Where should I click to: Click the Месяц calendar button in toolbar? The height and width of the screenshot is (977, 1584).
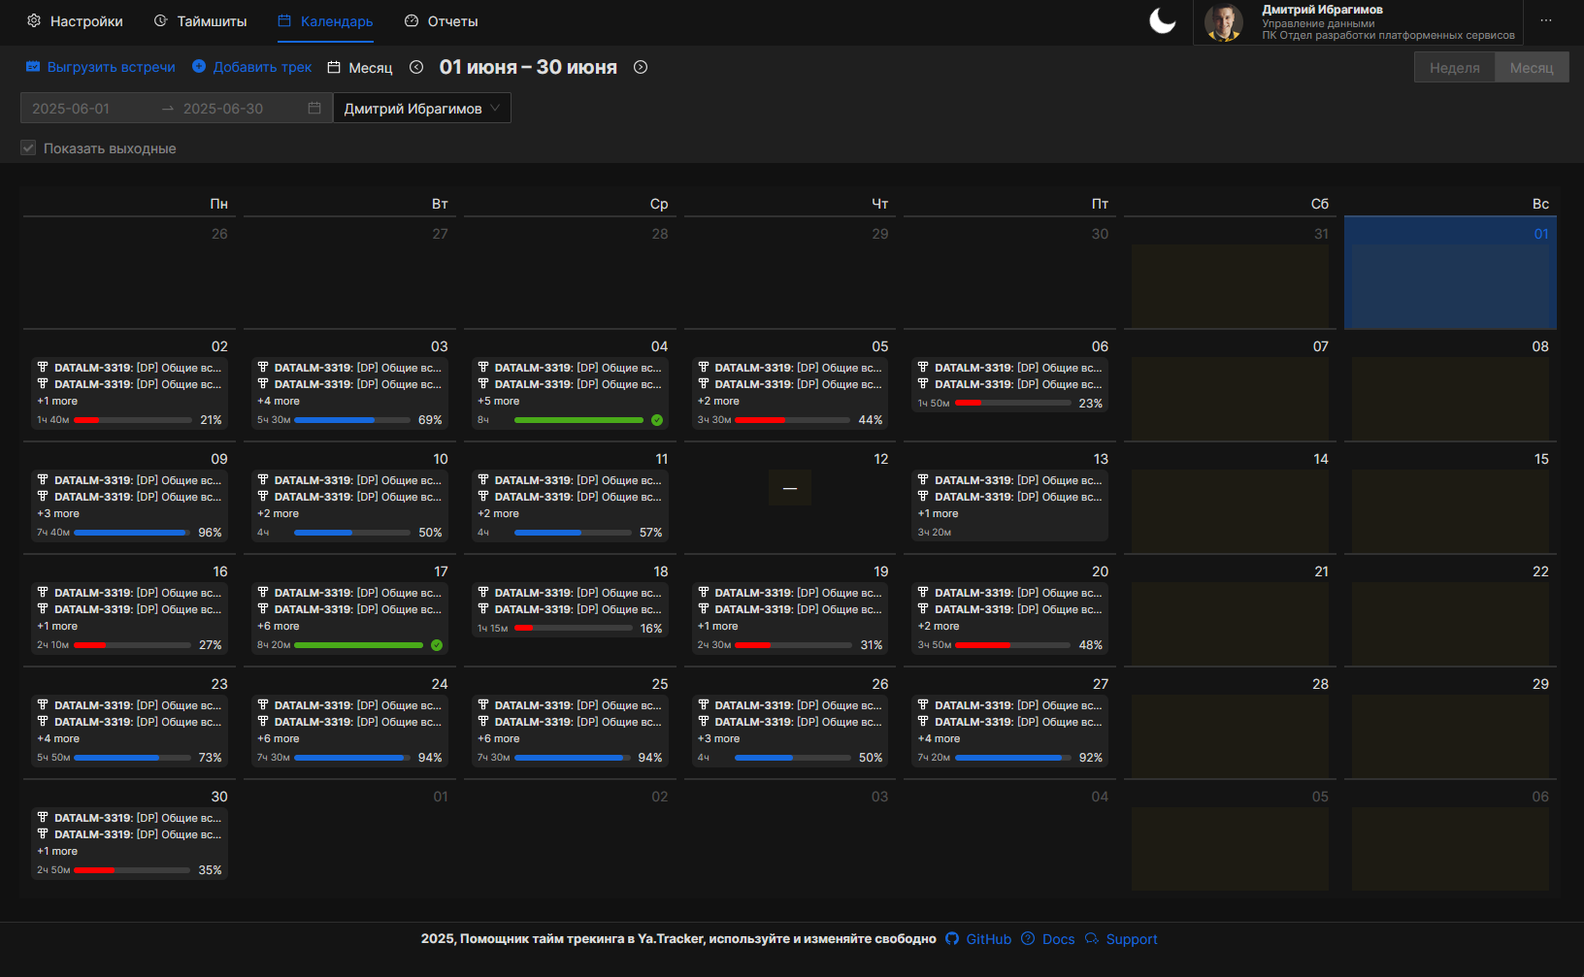(360, 68)
